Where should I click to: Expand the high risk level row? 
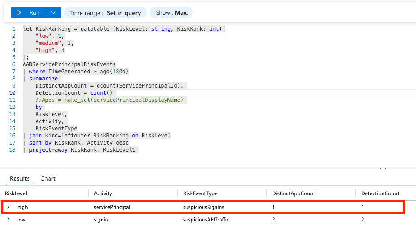[x=8, y=207]
